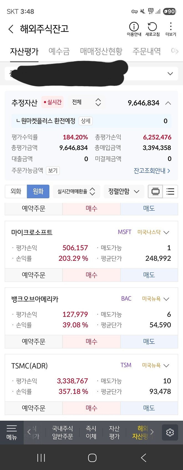Screen dimensions: 183x470
Task: Tap the 새로고침 refresh icon
Action: pyautogui.click(x=152, y=29)
